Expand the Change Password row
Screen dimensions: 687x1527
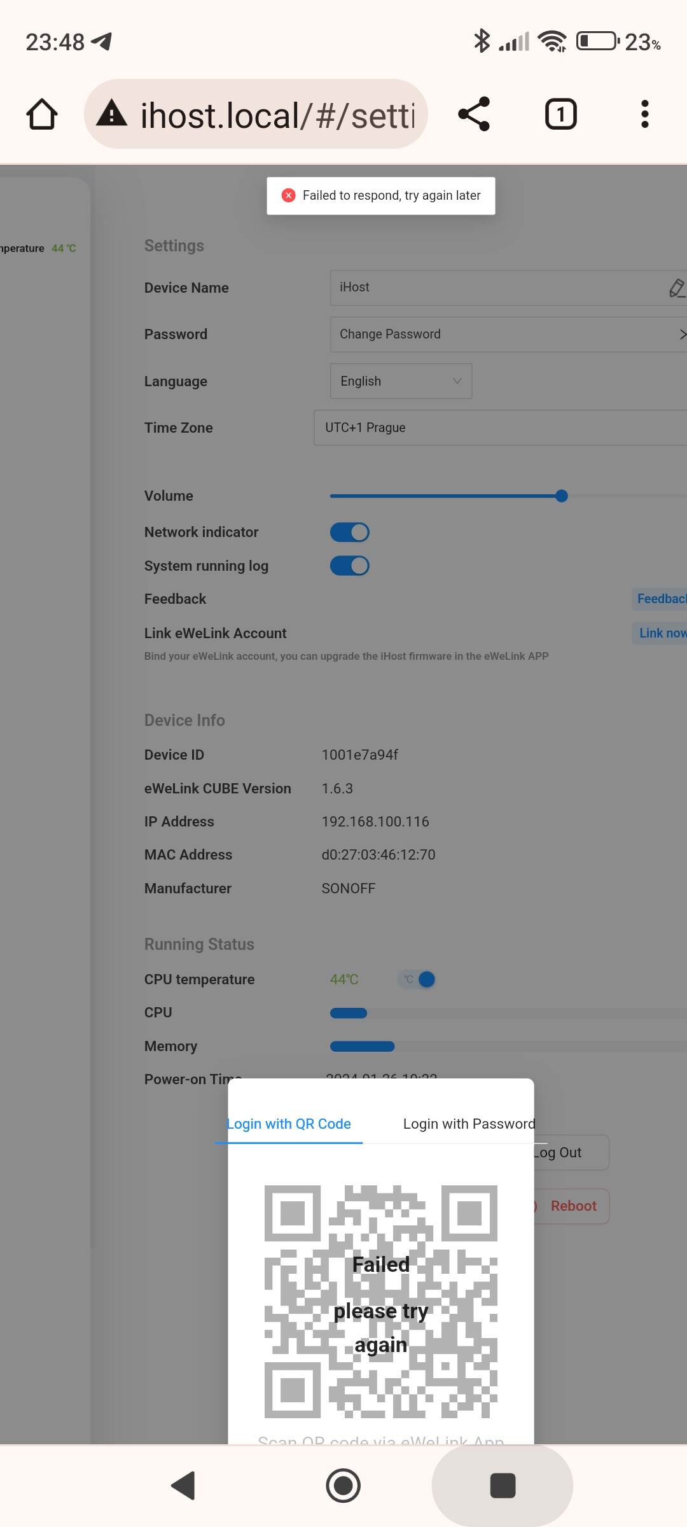pyautogui.click(x=508, y=334)
